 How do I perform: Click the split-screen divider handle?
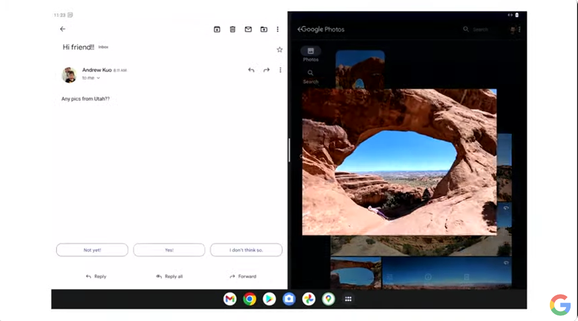(289, 150)
